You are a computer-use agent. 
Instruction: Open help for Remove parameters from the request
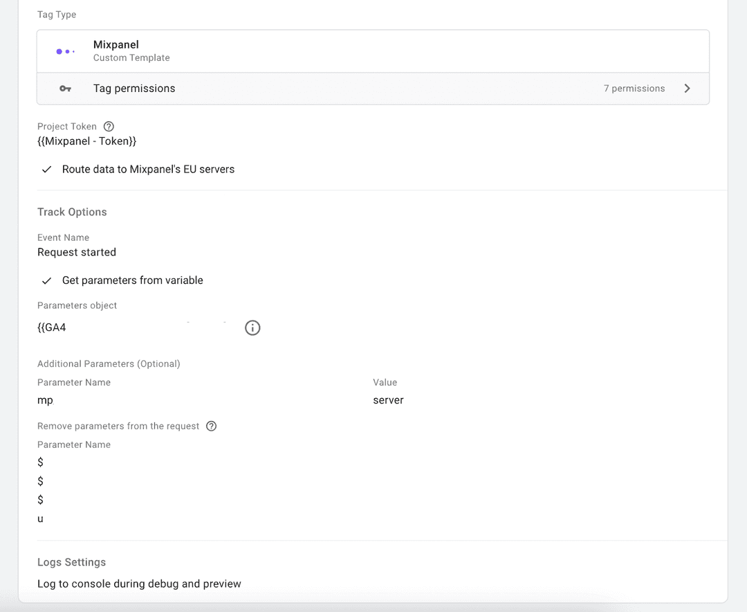point(211,426)
